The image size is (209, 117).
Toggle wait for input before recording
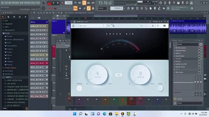tap(80, 3)
